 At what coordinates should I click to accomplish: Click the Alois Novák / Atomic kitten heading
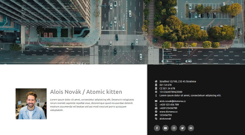[86, 92]
